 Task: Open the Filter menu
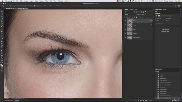(47, 1)
